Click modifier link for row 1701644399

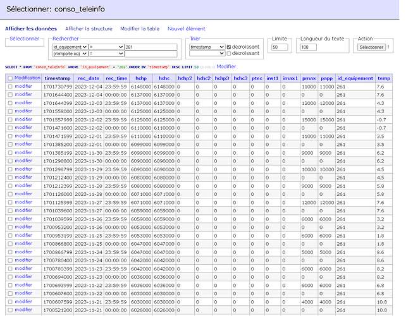[x=23, y=102]
